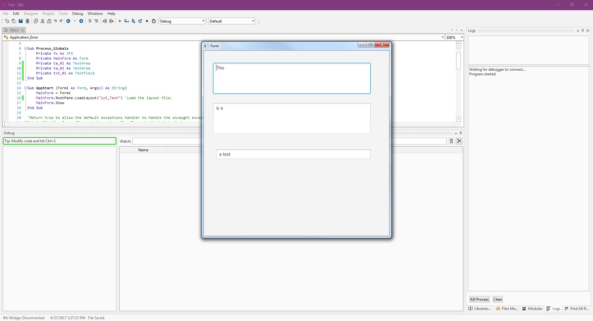This screenshot has height=321, width=593.
Task: Open the Default build configuration dropdown
Action: click(253, 21)
